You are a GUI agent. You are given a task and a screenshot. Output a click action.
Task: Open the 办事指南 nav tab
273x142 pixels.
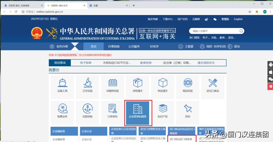(114, 46)
